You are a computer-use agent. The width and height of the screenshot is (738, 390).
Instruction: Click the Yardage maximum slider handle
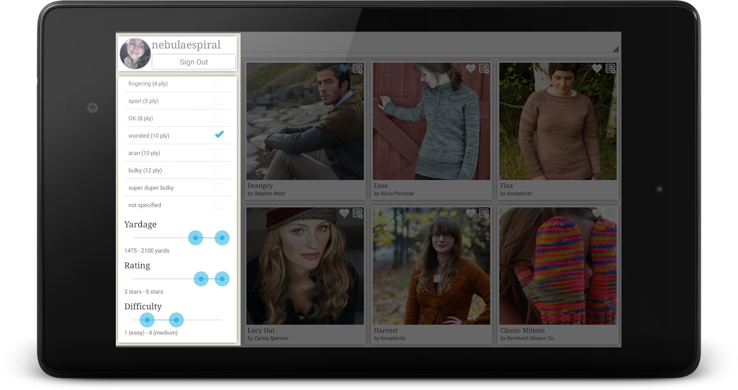[x=222, y=238]
